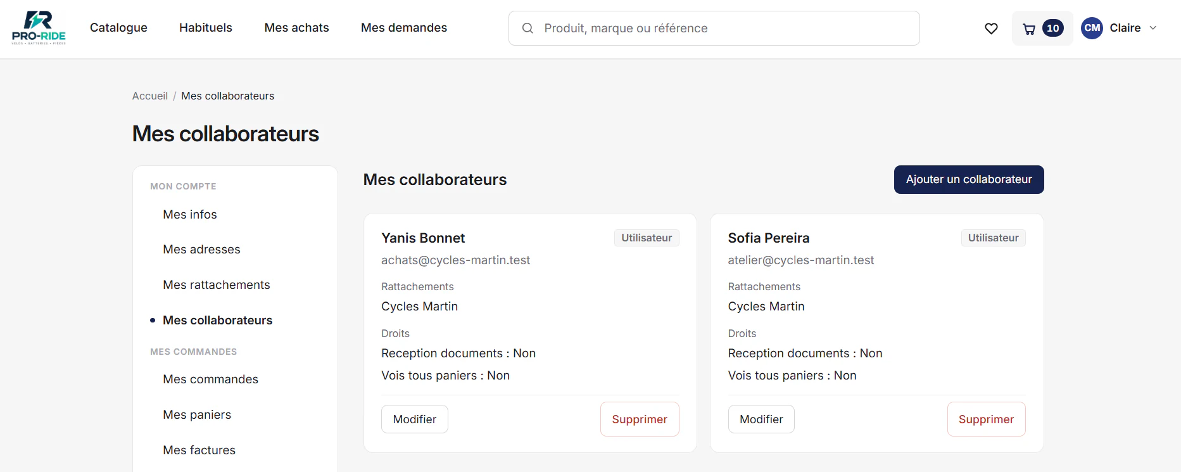Click the CM user avatar

coord(1092,28)
